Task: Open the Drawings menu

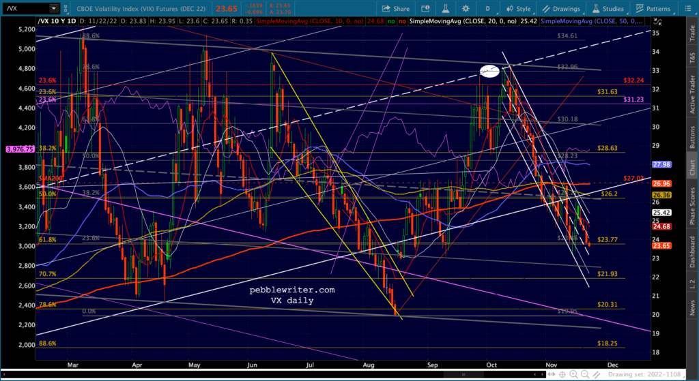Action: click(x=561, y=8)
